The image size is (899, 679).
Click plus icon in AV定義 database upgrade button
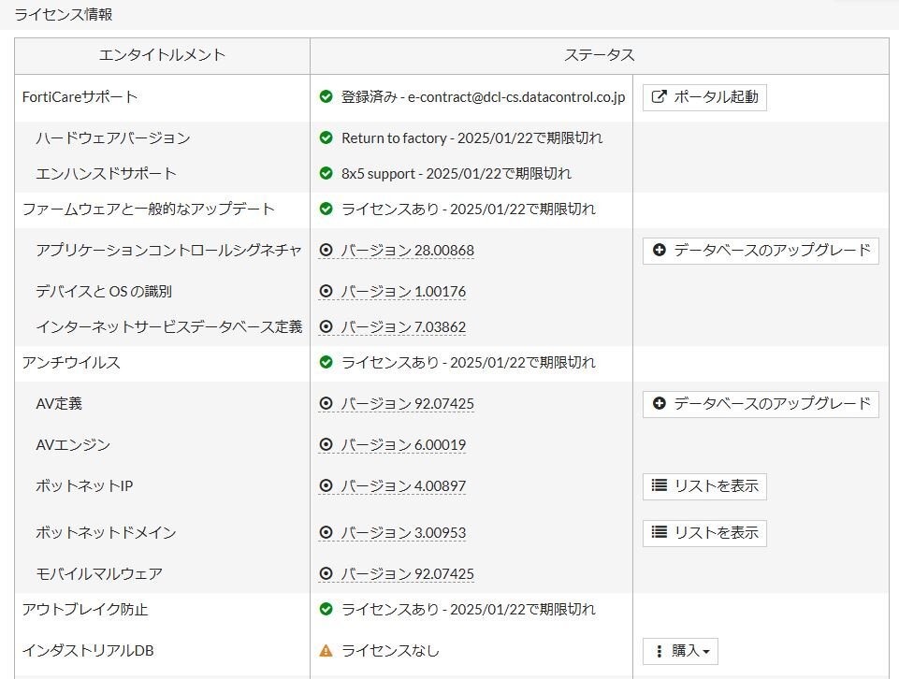pos(659,404)
